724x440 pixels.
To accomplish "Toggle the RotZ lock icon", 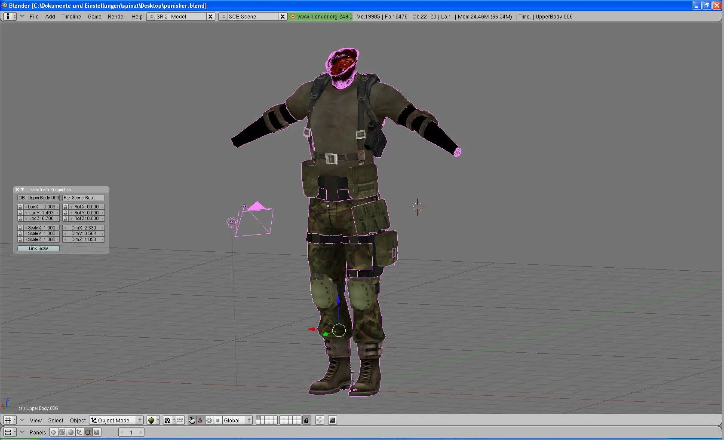I will click(x=65, y=218).
